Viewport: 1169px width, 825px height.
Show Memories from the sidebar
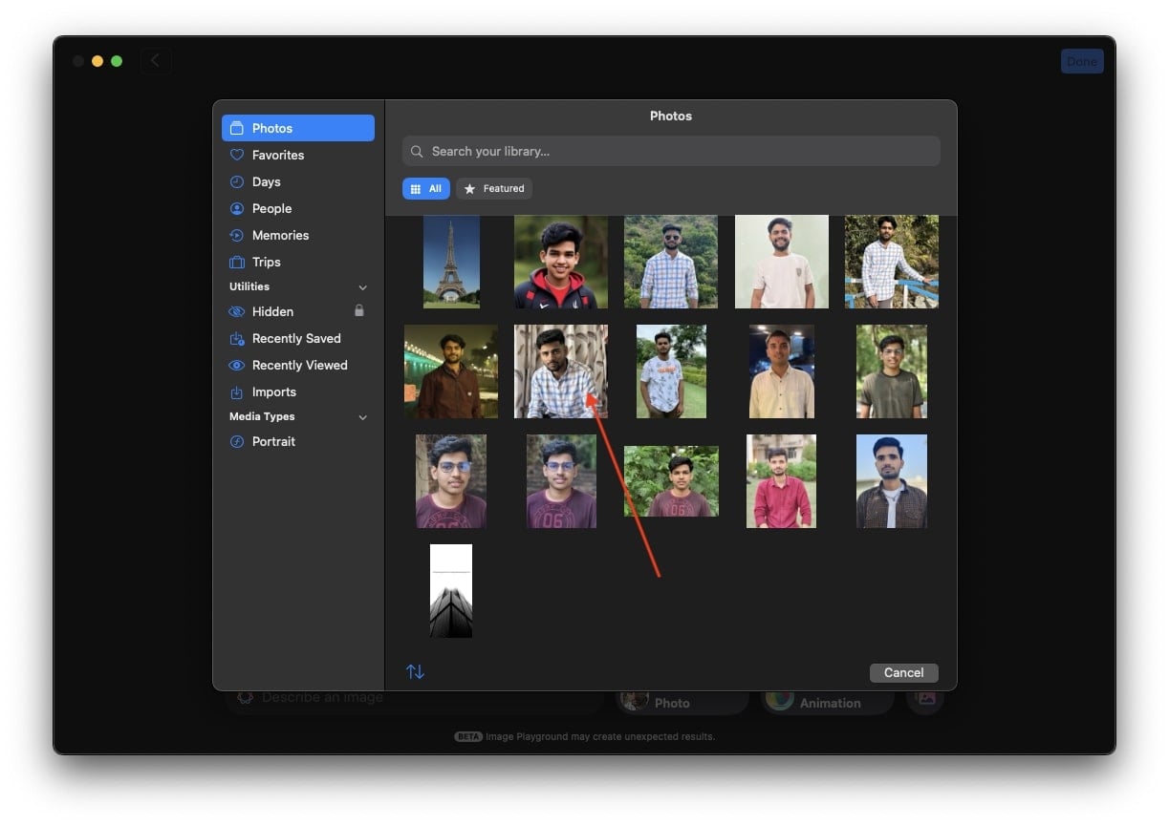(297, 235)
